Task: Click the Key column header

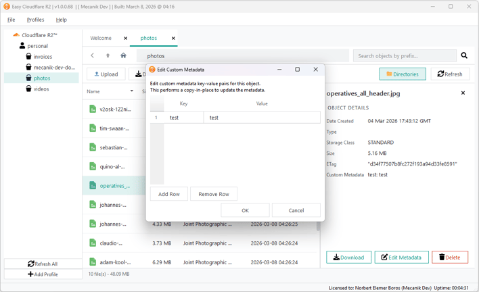Action: [183, 103]
